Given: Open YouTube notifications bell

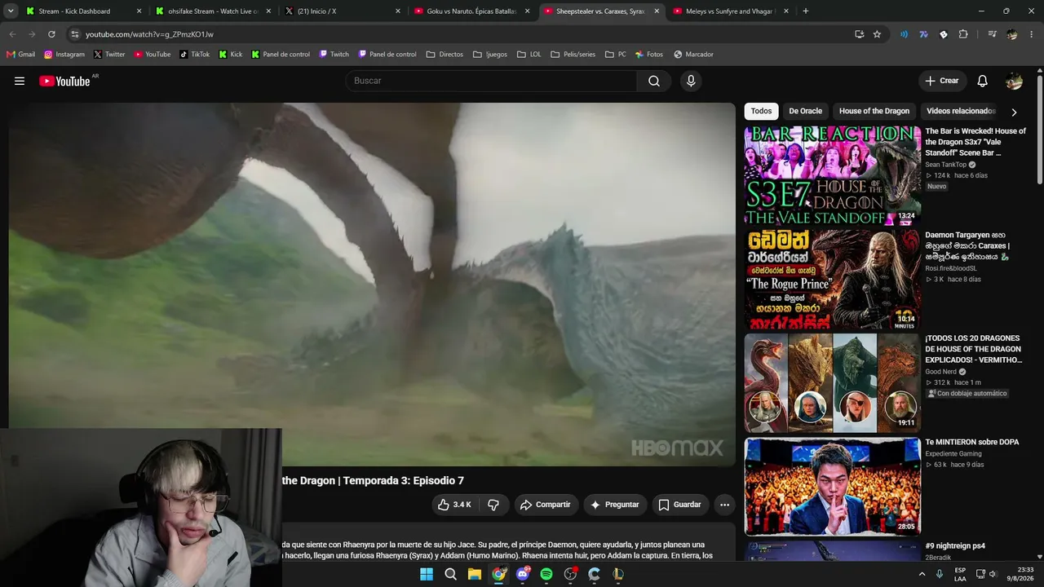Looking at the screenshot, I should point(982,81).
